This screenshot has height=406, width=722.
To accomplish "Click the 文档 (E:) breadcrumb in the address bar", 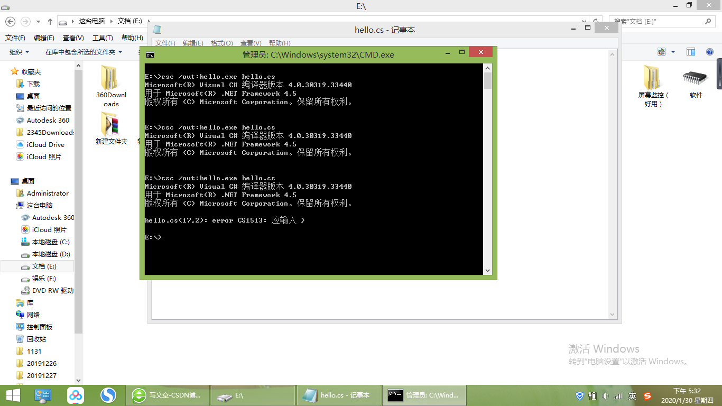I will click(x=130, y=21).
